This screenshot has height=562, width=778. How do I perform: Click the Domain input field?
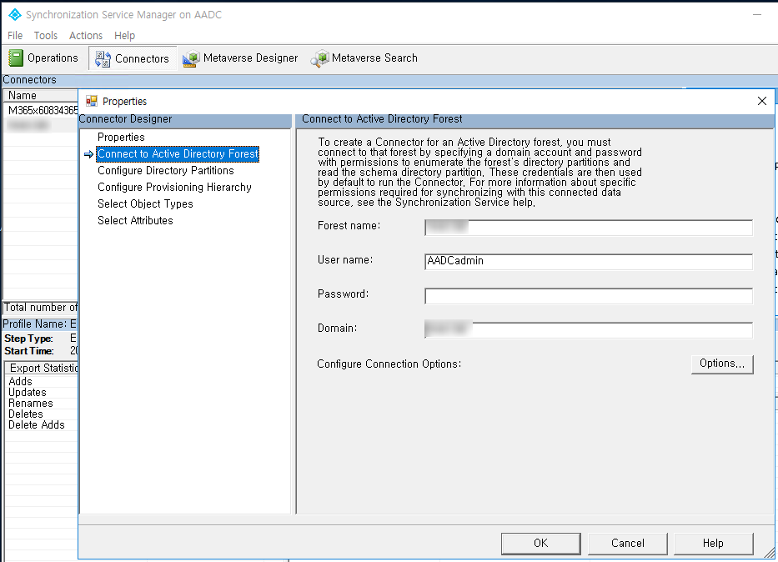point(589,330)
